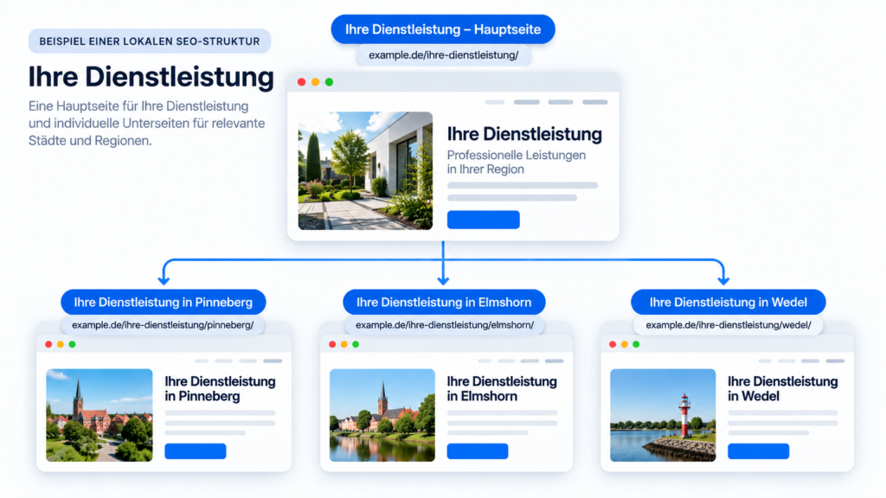Click the blue button in the Elmshorn card

[x=478, y=451]
